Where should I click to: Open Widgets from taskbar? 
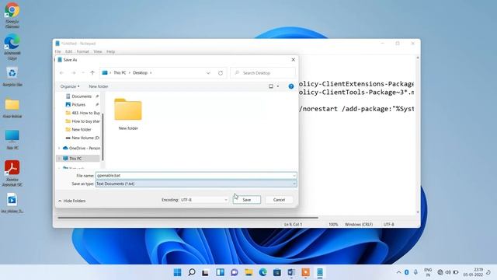[220, 272]
